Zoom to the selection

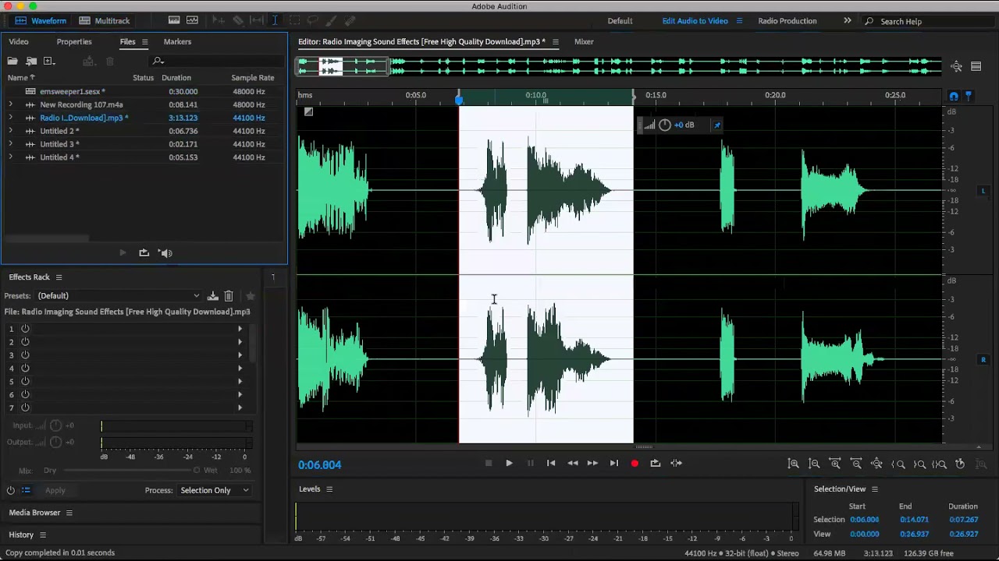[940, 464]
